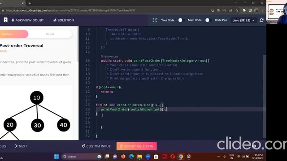This screenshot has height=161, width=287.
Task: Click the zoom magnifier icon in address bar
Action: [225, 10]
